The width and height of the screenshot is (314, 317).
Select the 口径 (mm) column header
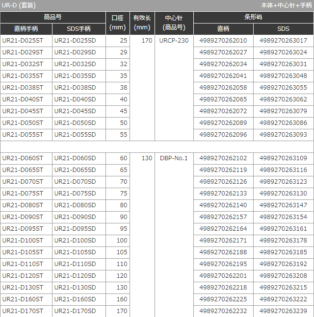[x=118, y=23]
